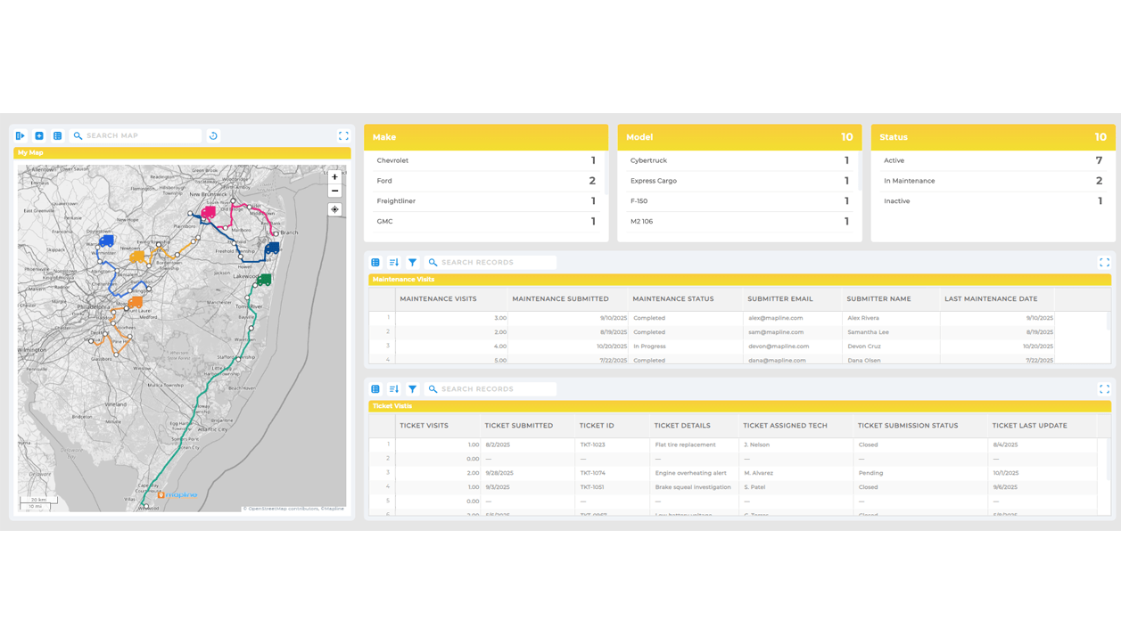This screenshot has height=644, width=1121.
Task: Click the pink truck marker on map
Action: [x=208, y=213]
